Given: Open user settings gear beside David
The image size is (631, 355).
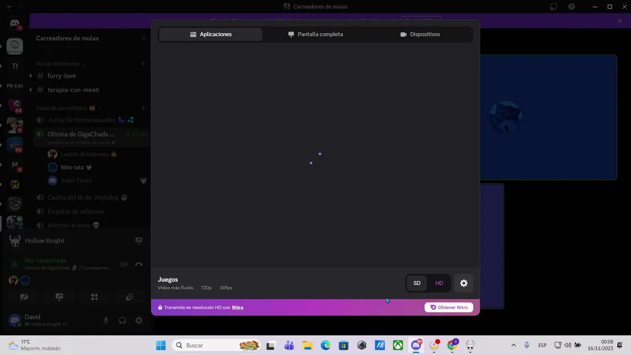Looking at the screenshot, I should tap(139, 320).
